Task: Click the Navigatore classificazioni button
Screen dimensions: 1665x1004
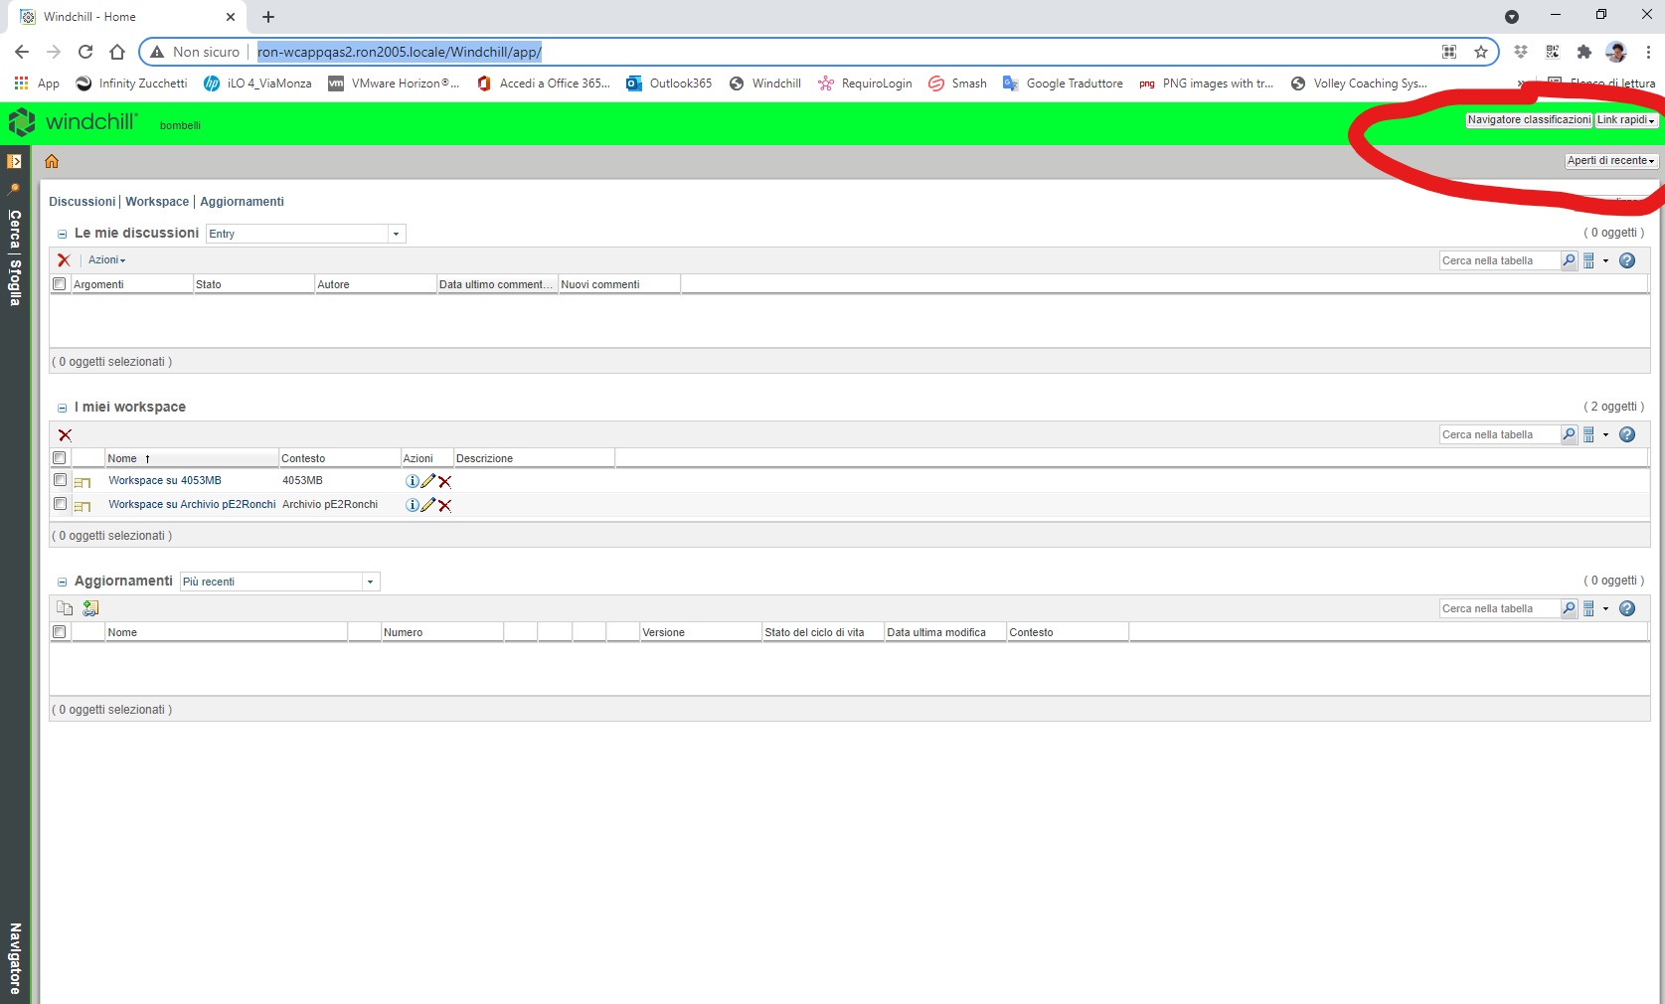Action: coord(1528,119)
